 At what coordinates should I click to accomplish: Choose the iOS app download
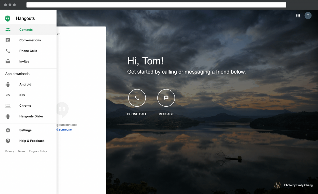(28, 95)
